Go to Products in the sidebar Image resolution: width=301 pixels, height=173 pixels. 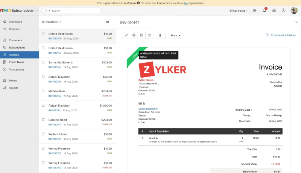14,29
